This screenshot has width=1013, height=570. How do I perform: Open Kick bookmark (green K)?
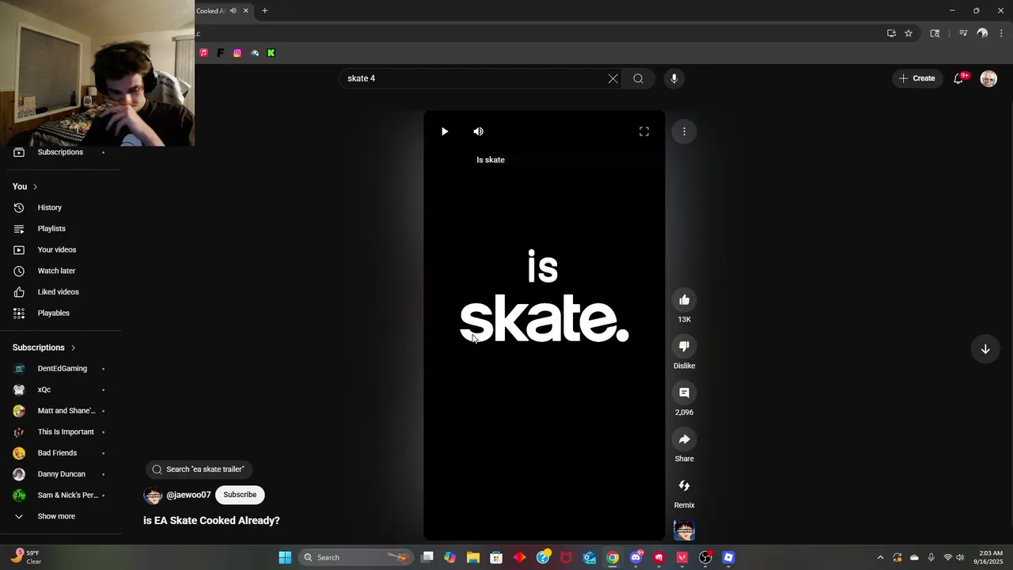[x=271, y=53]
